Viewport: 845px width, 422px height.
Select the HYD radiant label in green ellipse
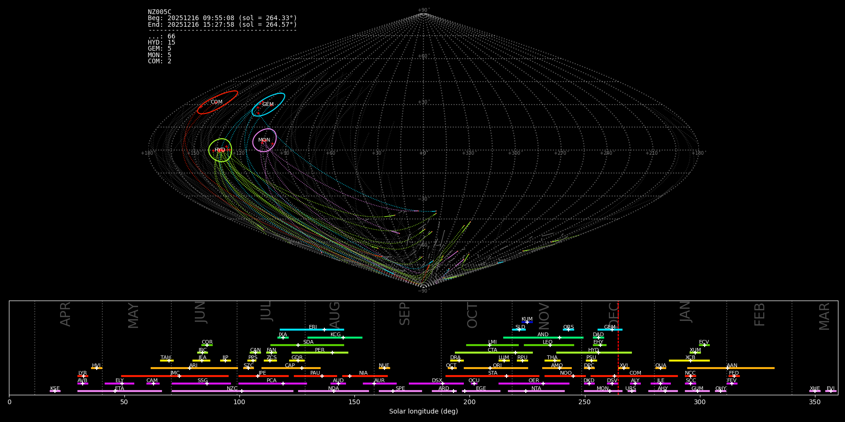[220, 150]
